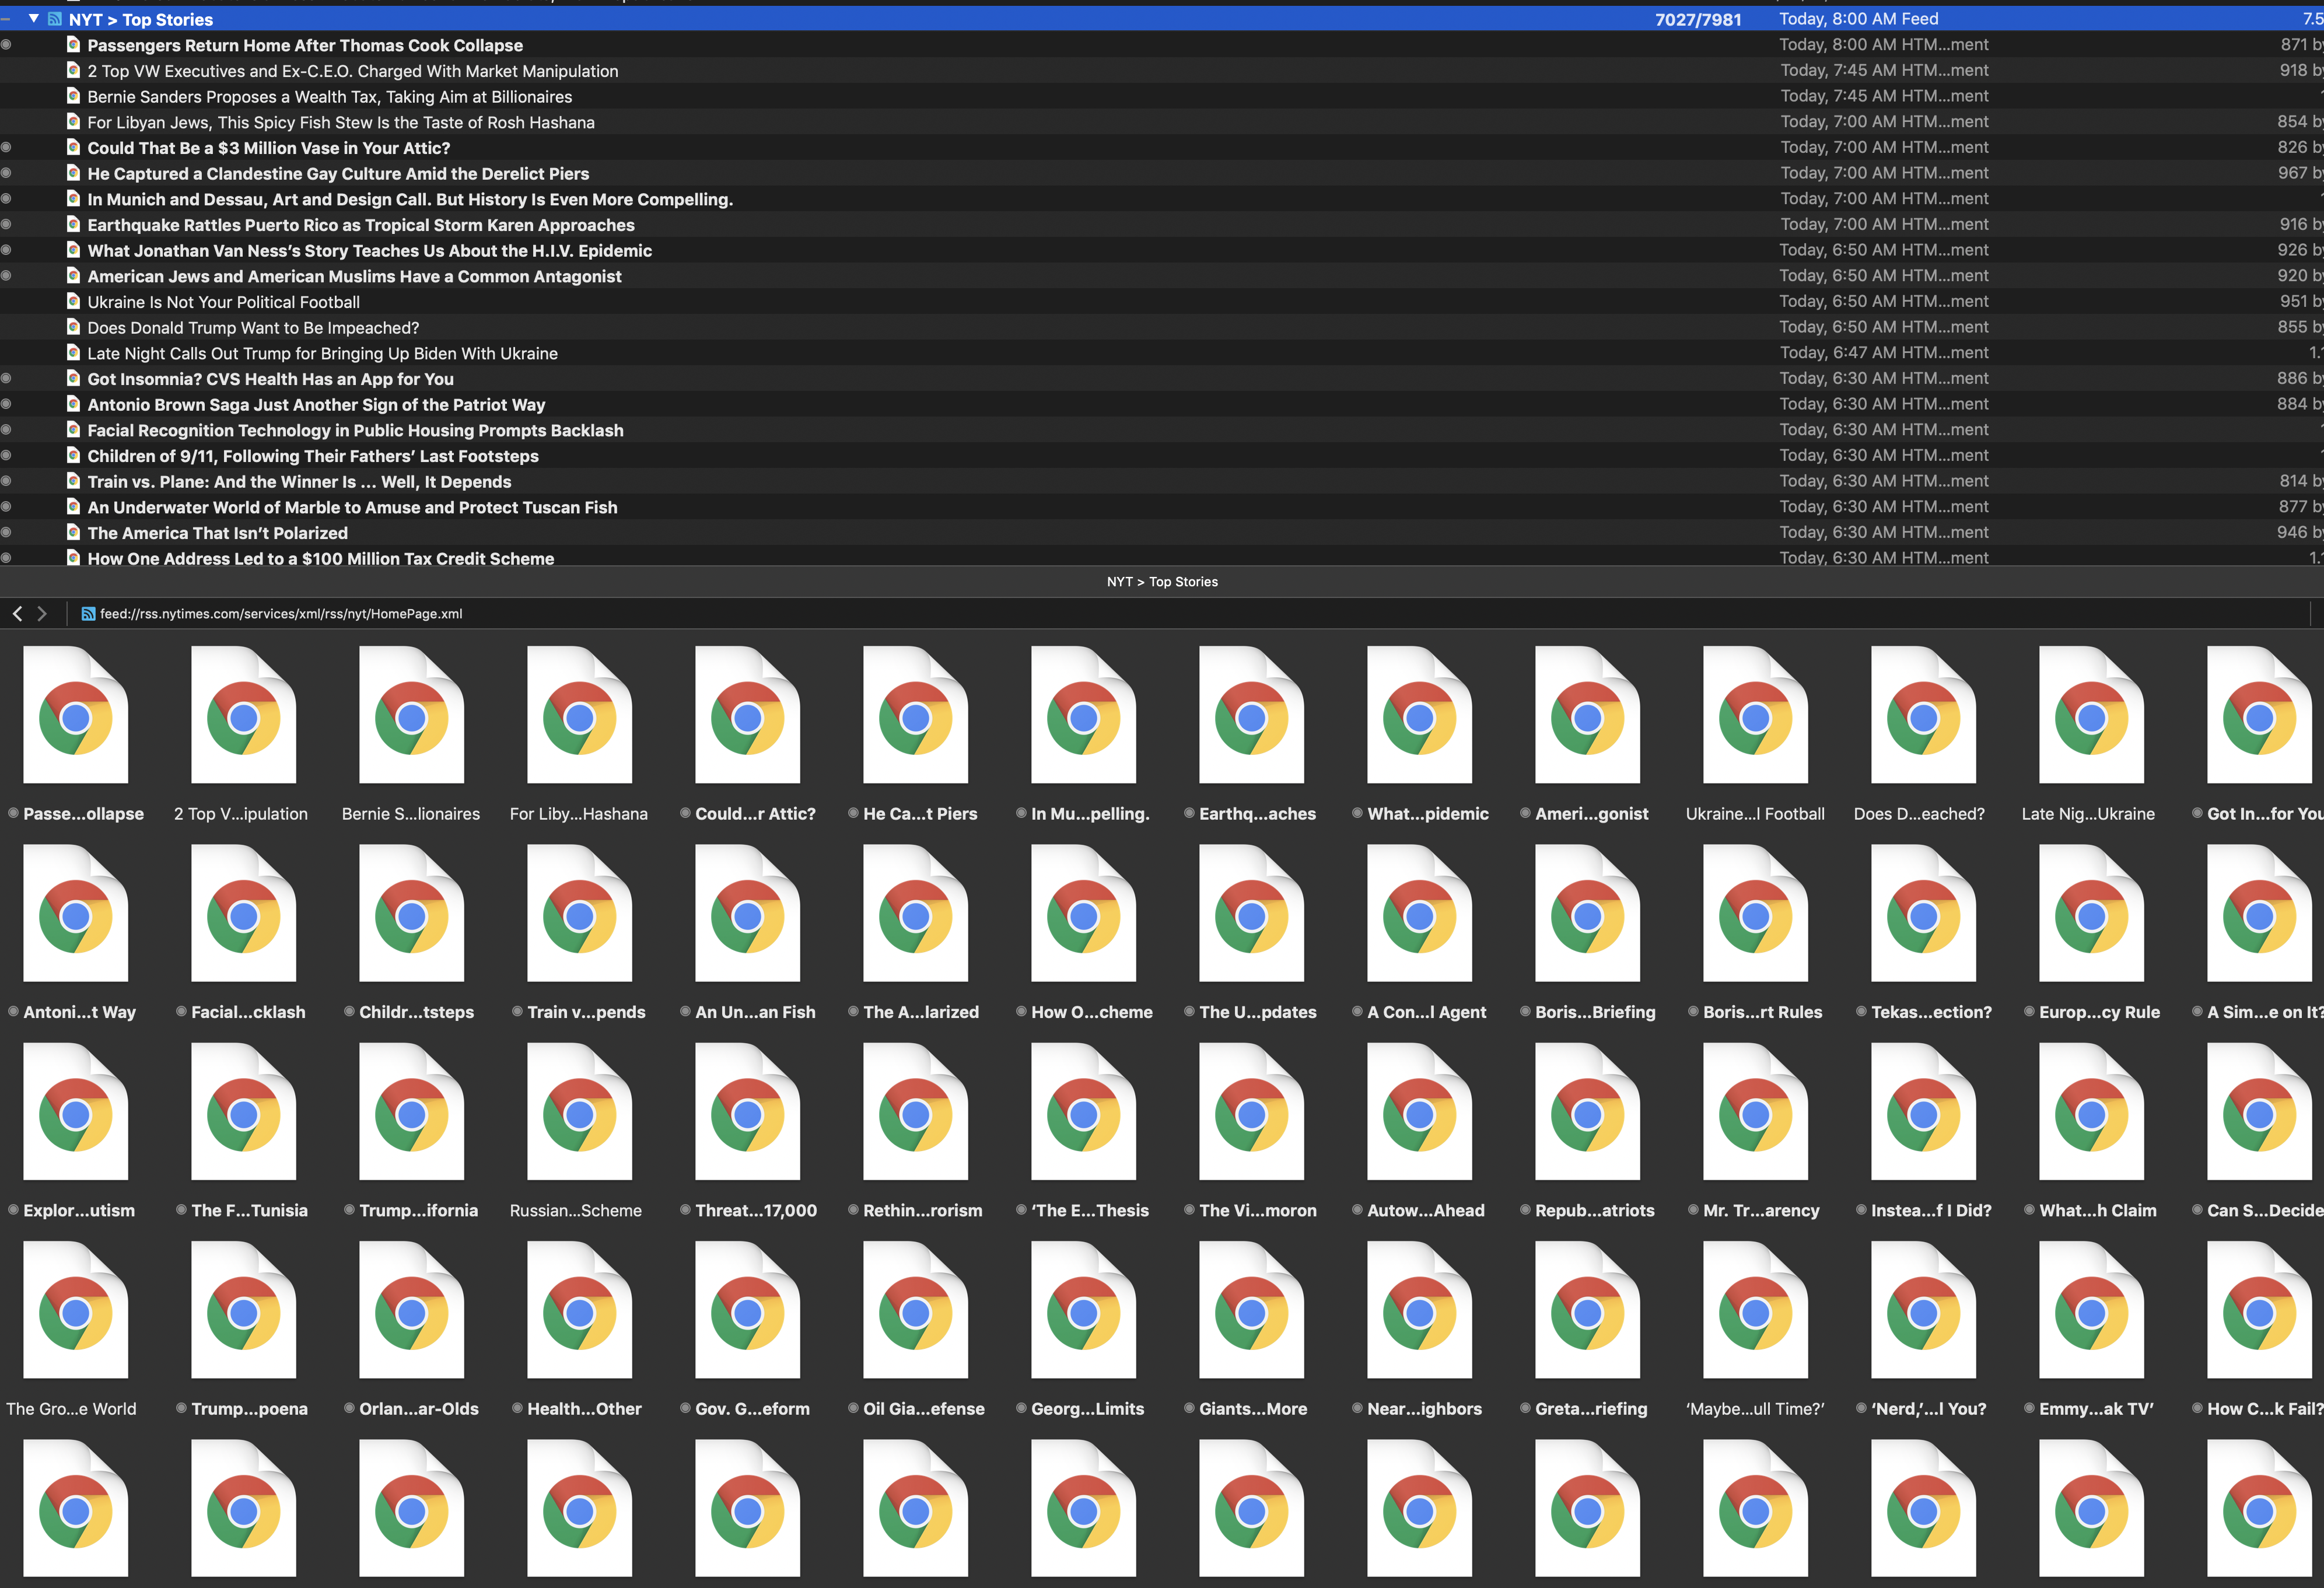Open the For Liby...Hashana Chrome document icon
Viewport: 2324px width, 1588px height.
pos(580,714)
